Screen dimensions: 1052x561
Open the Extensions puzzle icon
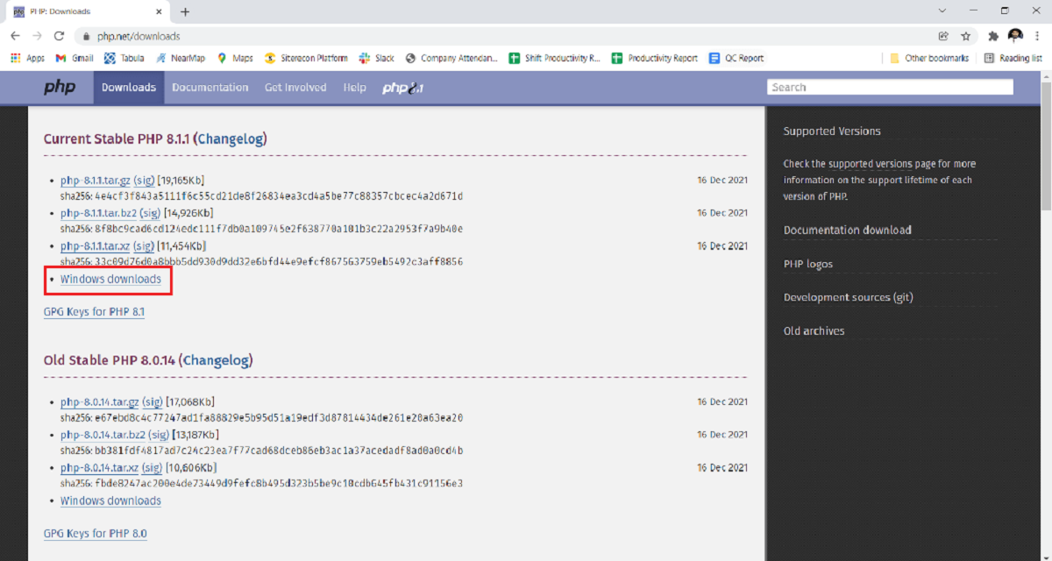point(993,36)
